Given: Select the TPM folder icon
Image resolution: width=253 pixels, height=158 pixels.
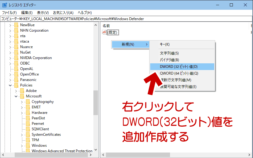Looking at the screenshot, I should pyautogui.click(x=28, y=140).
